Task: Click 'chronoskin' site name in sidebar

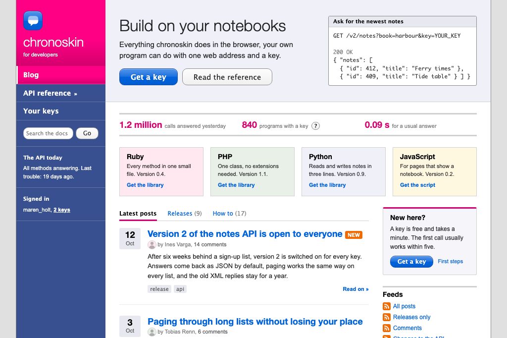Action: (x=53, y=43)
